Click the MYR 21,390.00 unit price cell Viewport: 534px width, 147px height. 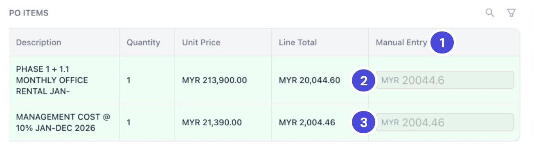click(212, 122)
